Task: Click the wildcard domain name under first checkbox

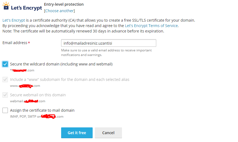Action: 22,70
